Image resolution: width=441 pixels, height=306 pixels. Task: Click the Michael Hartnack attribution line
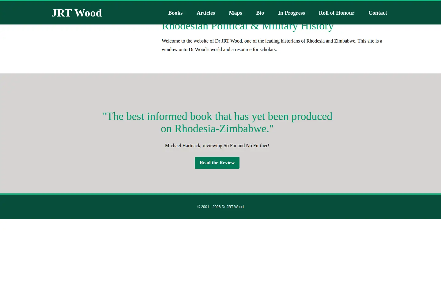217,146
